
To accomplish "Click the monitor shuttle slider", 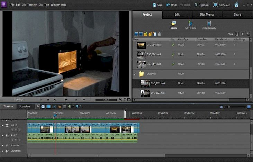I will point(106,100).
